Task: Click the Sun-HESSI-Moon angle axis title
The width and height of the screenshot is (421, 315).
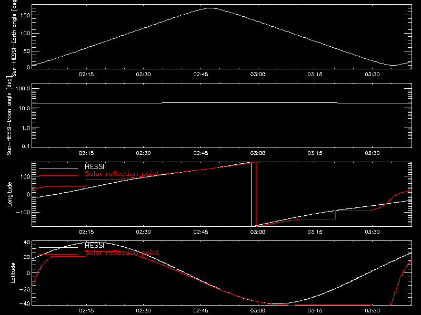Action: click(9, 115)
